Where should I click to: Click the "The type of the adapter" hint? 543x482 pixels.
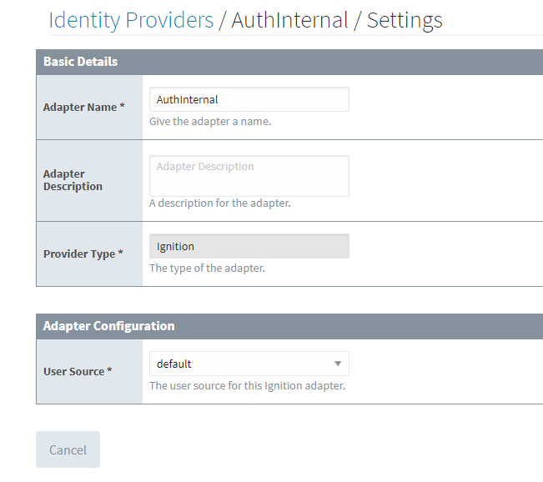coord(207,268)
